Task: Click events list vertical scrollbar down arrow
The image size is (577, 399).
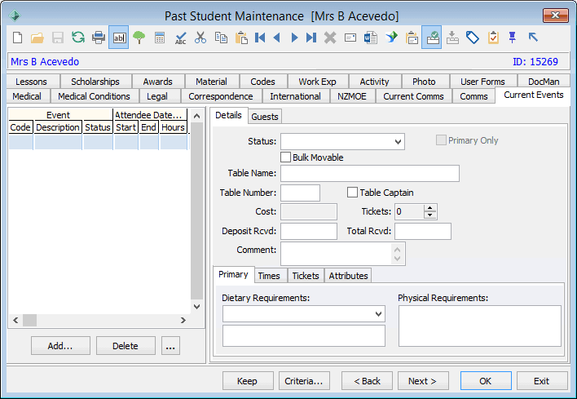Action: [197, 307]
